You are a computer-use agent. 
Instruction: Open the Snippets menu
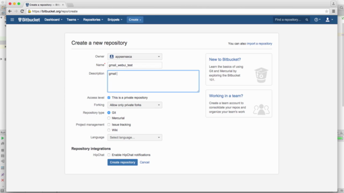click(x=114, y=20)
